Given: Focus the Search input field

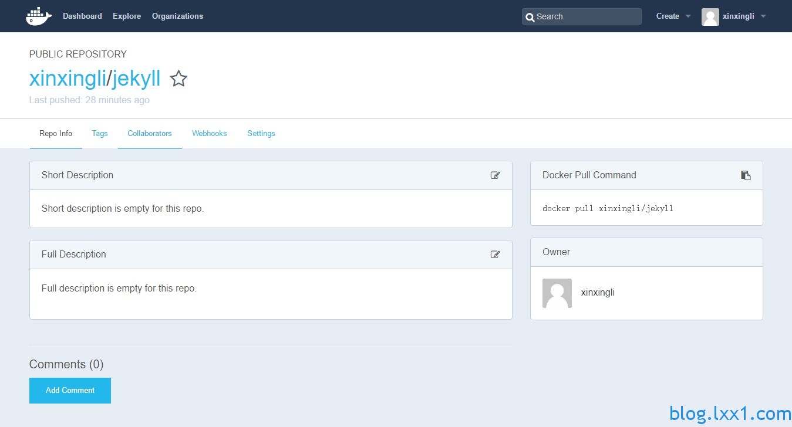Looking at the screenshot, I should [x=582, y=16].
